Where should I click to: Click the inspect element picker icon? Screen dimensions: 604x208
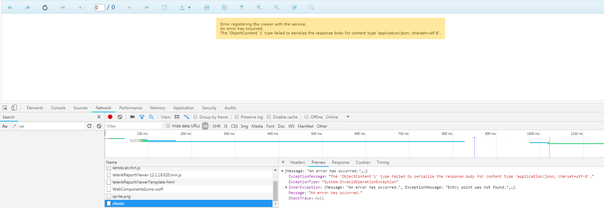point(5,108)
